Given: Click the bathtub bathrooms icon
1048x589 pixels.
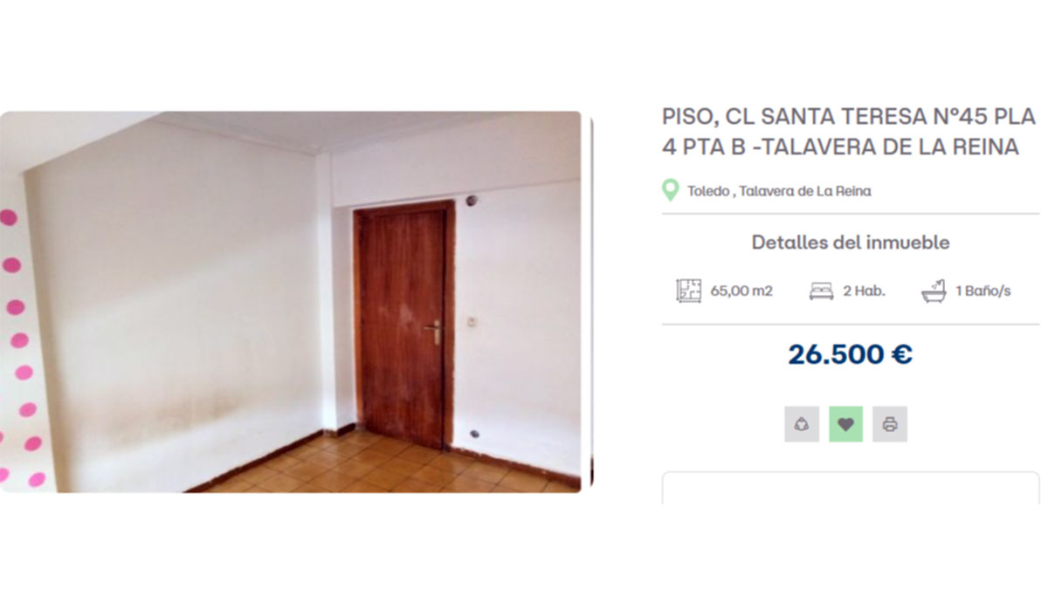Looking at the screenshot, I should 934,291.
